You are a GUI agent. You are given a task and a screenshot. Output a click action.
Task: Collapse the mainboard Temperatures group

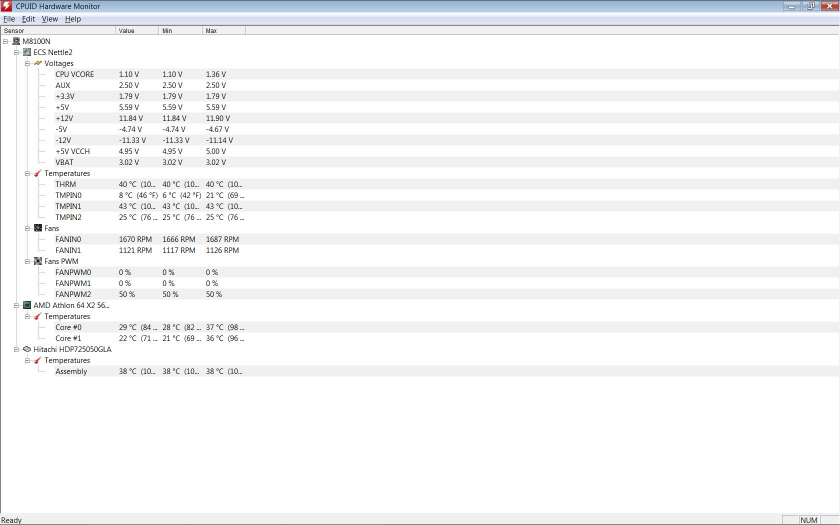pyautogui.click(x=27, y=173)
